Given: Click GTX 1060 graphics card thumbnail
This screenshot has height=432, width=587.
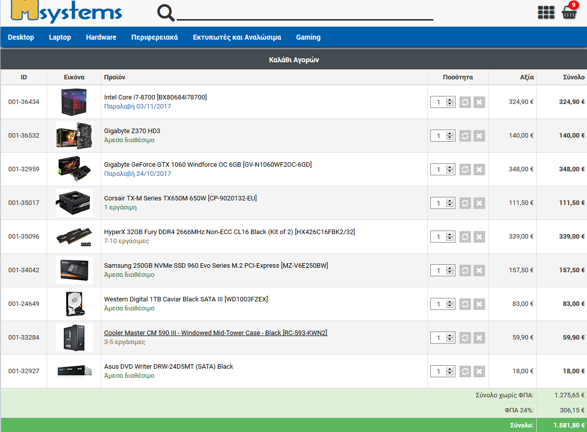Looking at the screenshot, I should [x=74, y=169].
